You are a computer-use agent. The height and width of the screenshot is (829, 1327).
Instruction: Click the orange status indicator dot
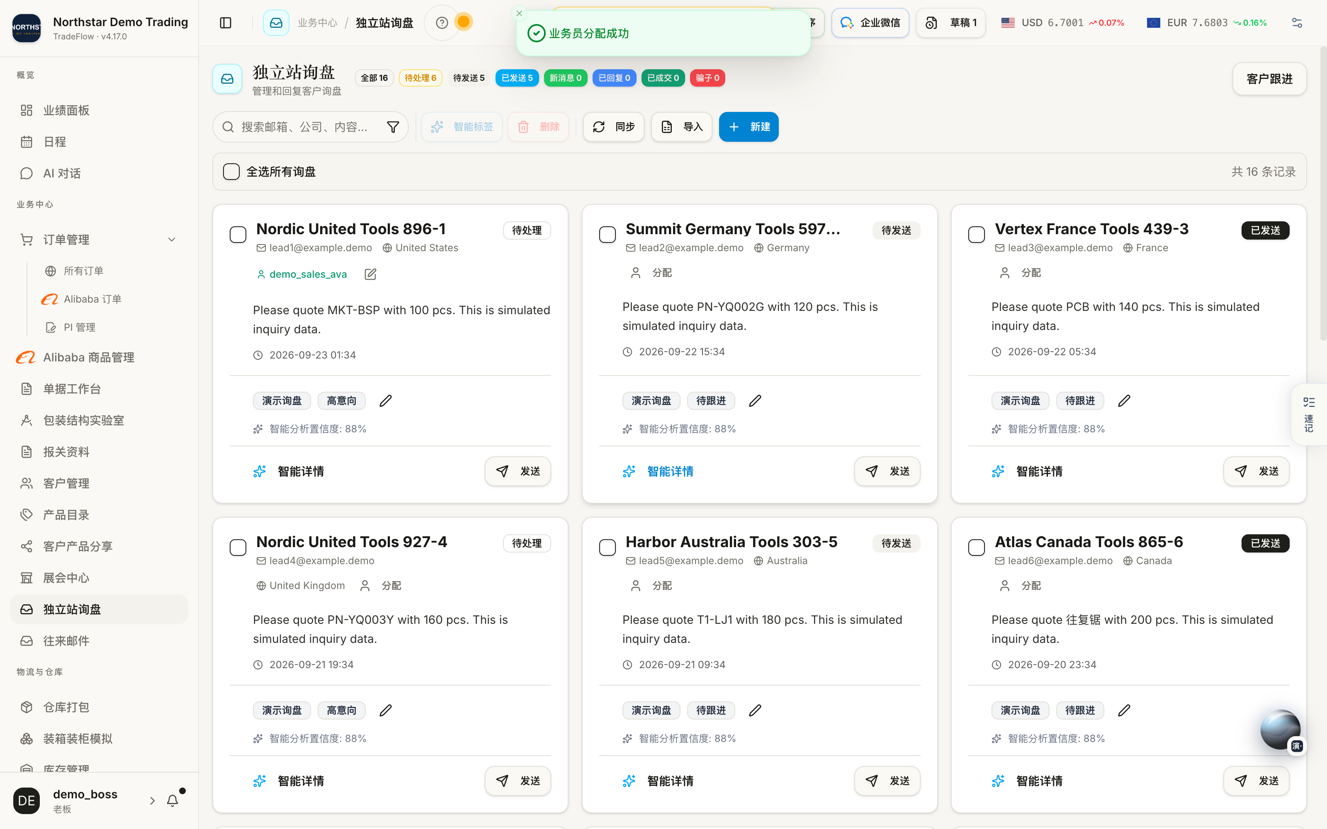coord(463,22)
